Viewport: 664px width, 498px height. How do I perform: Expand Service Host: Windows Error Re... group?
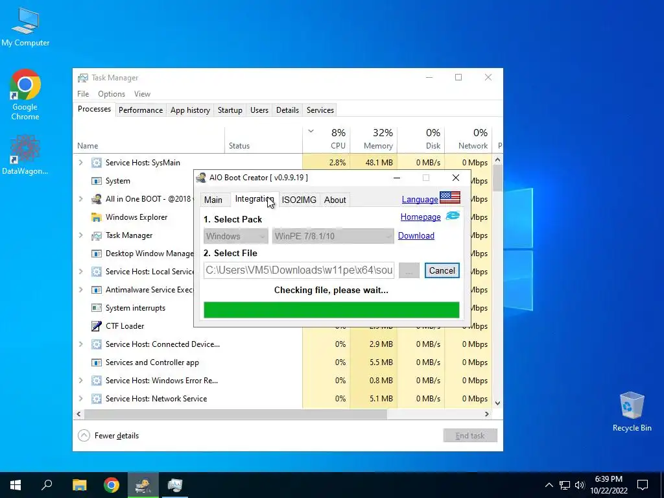click(x=81, y=380)
